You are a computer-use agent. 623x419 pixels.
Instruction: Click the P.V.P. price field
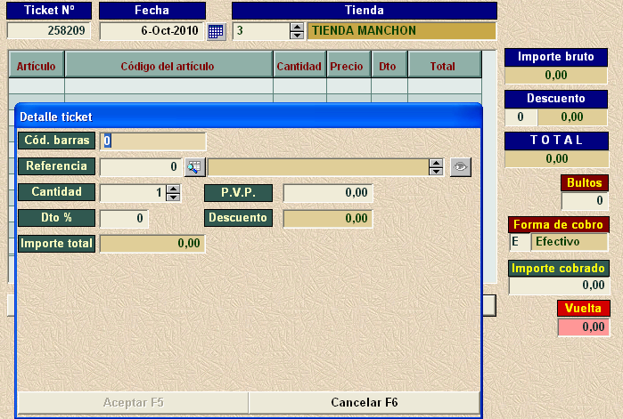pyautogui.click(x=328, y=193)
